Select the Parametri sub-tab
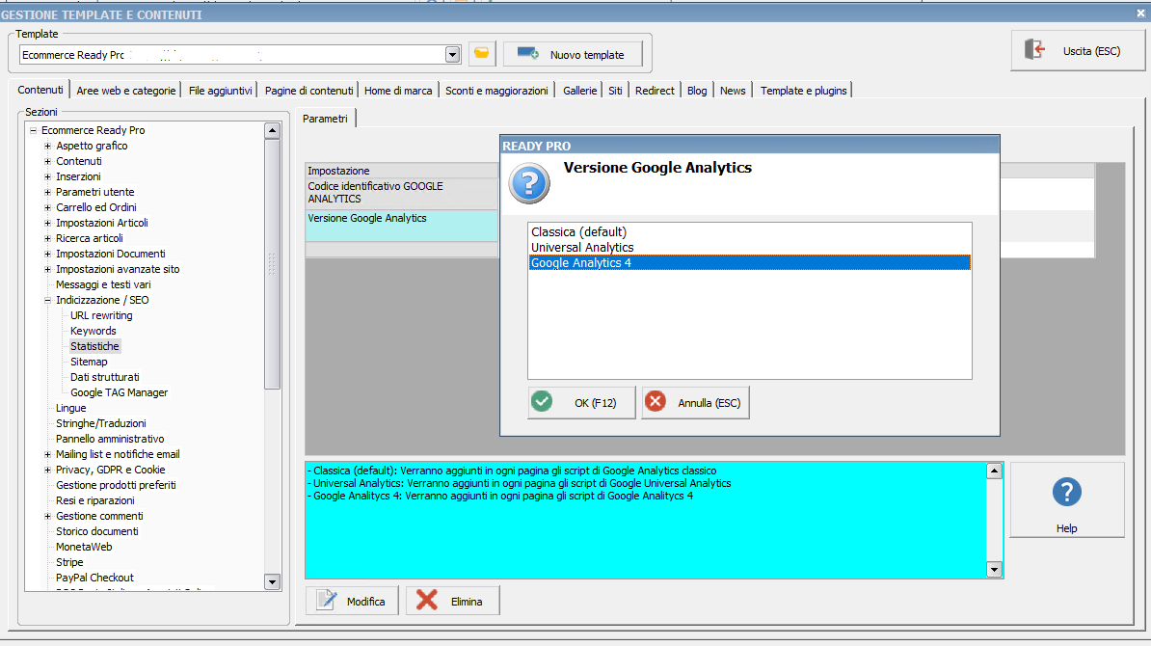 point(325,119)
